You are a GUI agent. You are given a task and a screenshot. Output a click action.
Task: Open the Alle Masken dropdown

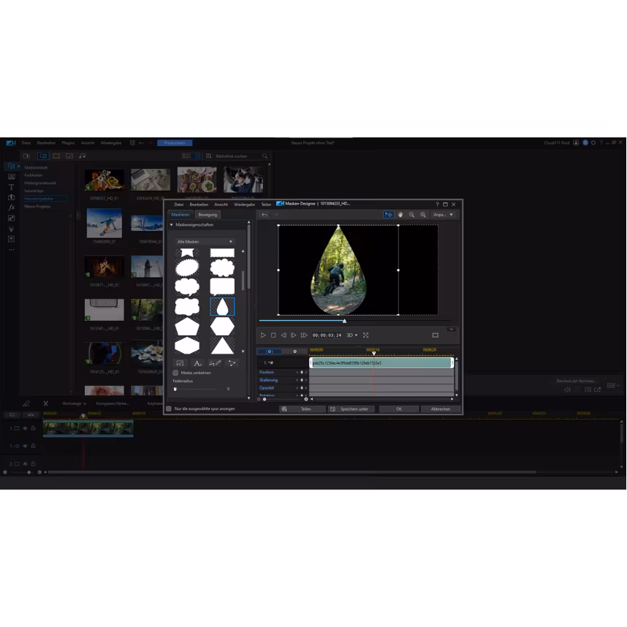point(205,242)
